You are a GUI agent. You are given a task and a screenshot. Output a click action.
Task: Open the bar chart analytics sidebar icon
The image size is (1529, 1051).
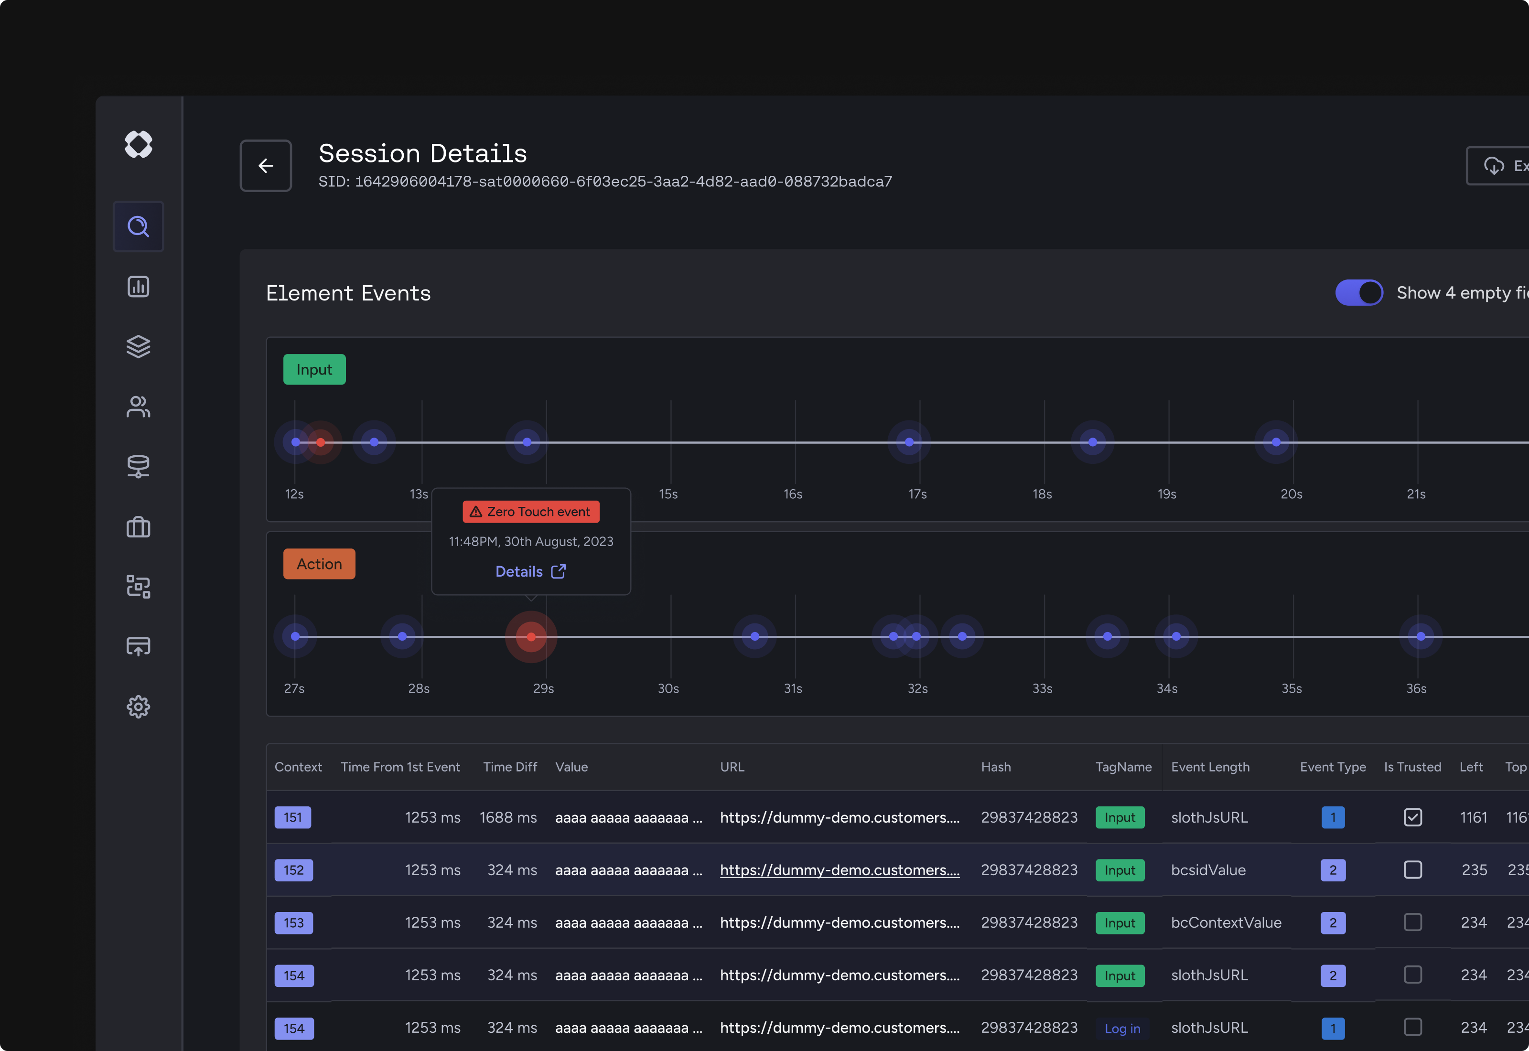tap(138, 287)
